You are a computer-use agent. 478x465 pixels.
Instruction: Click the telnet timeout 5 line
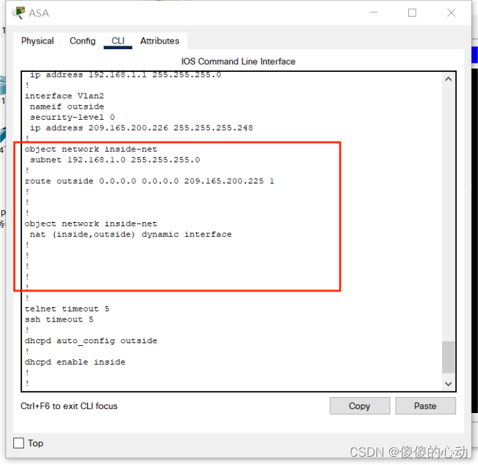67,309
